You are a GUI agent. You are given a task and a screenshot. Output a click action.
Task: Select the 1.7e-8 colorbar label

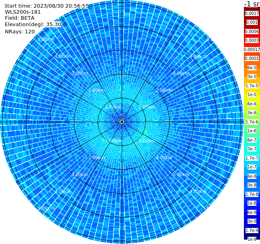tap(252, 194)
